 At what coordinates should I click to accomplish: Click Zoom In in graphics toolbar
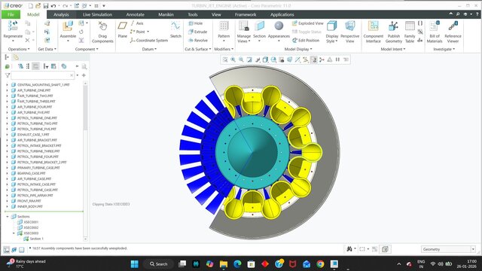tap(233, 59)
